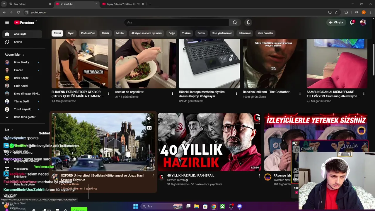
Task: Select the Aksiyon-macera oyunları chip
Action: coord(146,33)
